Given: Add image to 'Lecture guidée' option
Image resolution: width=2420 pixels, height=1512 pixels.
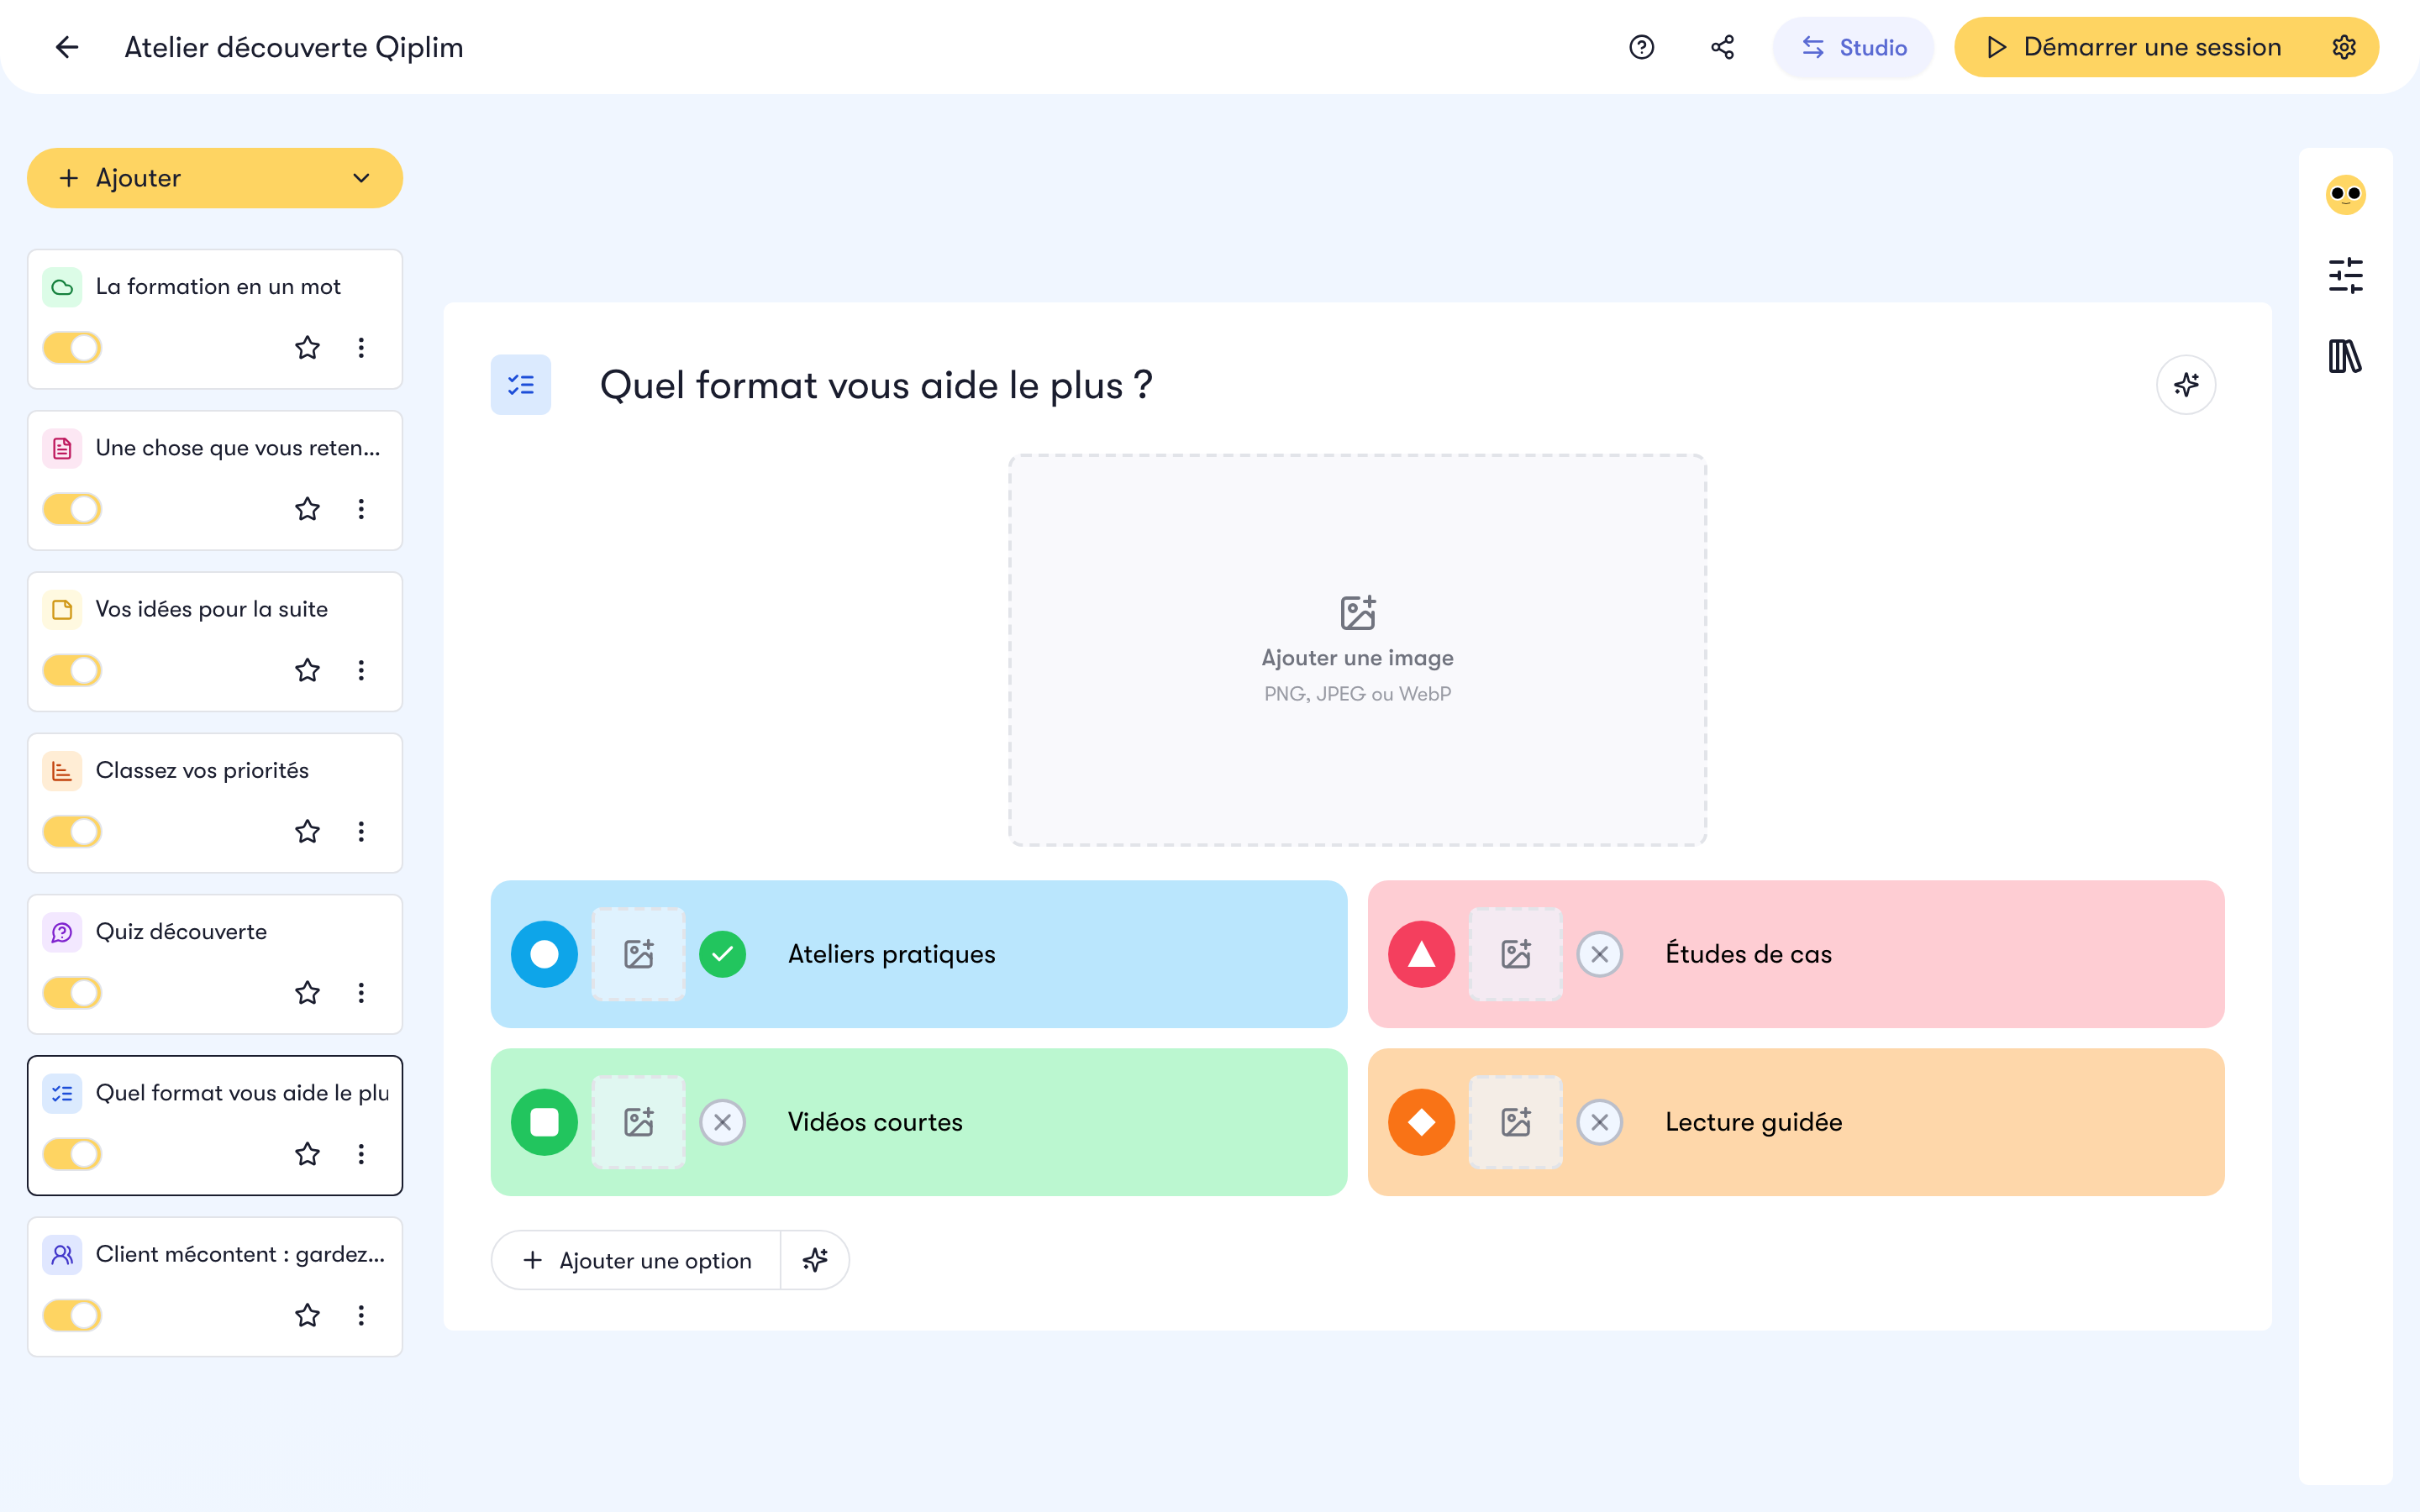Looking at the screenshot, I should (x=1516, y=1122).
